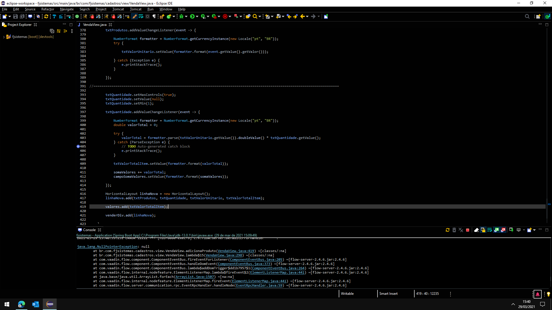Click the Terminate red square in Console
This screenshot has width=552, height=310.
coord(468,230)
